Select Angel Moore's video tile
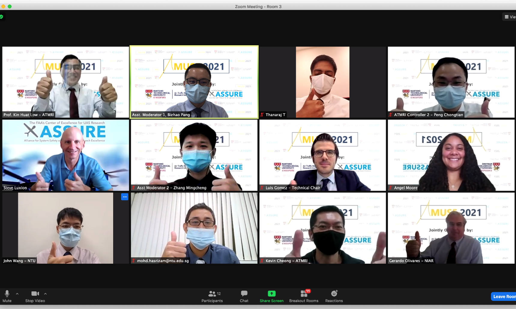Viewport: 516px width, 309px height. (x=451, y=155)
